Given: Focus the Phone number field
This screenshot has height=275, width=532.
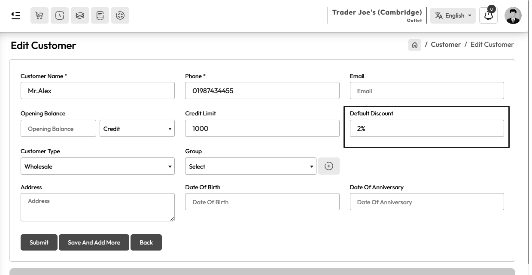Looking at the screenshot, I should pos(262,91).
